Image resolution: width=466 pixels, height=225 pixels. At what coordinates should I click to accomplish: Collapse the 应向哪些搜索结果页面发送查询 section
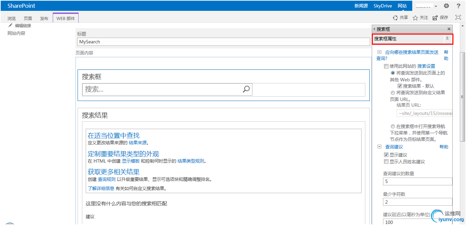click(x=379, y=52)
